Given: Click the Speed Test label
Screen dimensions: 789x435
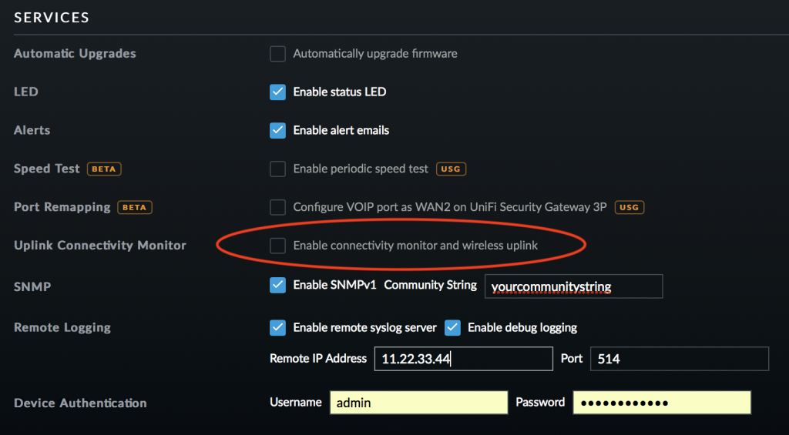Looking at the screenshot, I should [47, 169].
